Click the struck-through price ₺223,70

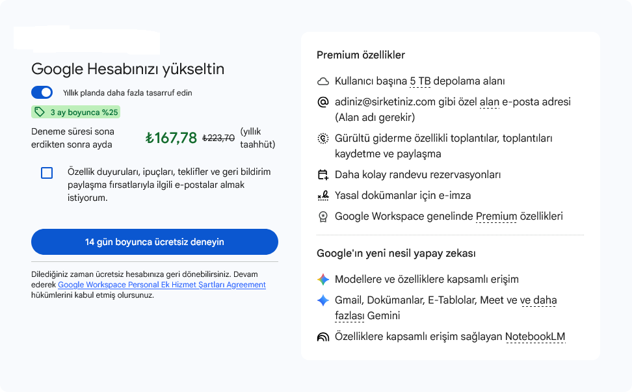[x=218, y=138]
